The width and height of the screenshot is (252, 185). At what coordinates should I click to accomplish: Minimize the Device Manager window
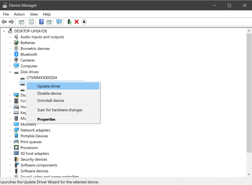point(214,5)
